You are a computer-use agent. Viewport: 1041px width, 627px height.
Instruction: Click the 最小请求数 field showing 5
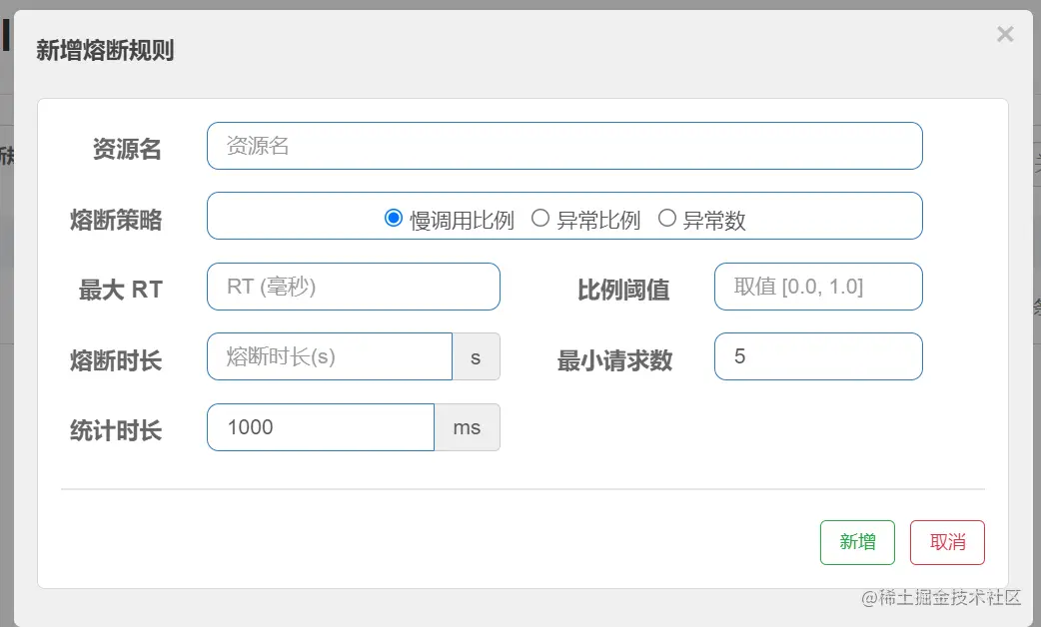pyautogui.click(x=818, y=356)
